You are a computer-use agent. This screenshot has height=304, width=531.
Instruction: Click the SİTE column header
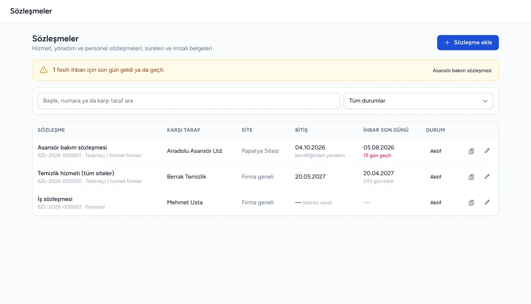(x=247, y=130)
